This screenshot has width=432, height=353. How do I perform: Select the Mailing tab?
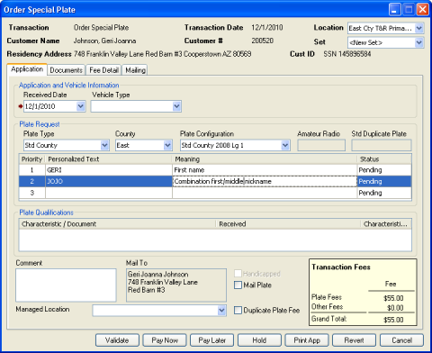click(135, 70)
